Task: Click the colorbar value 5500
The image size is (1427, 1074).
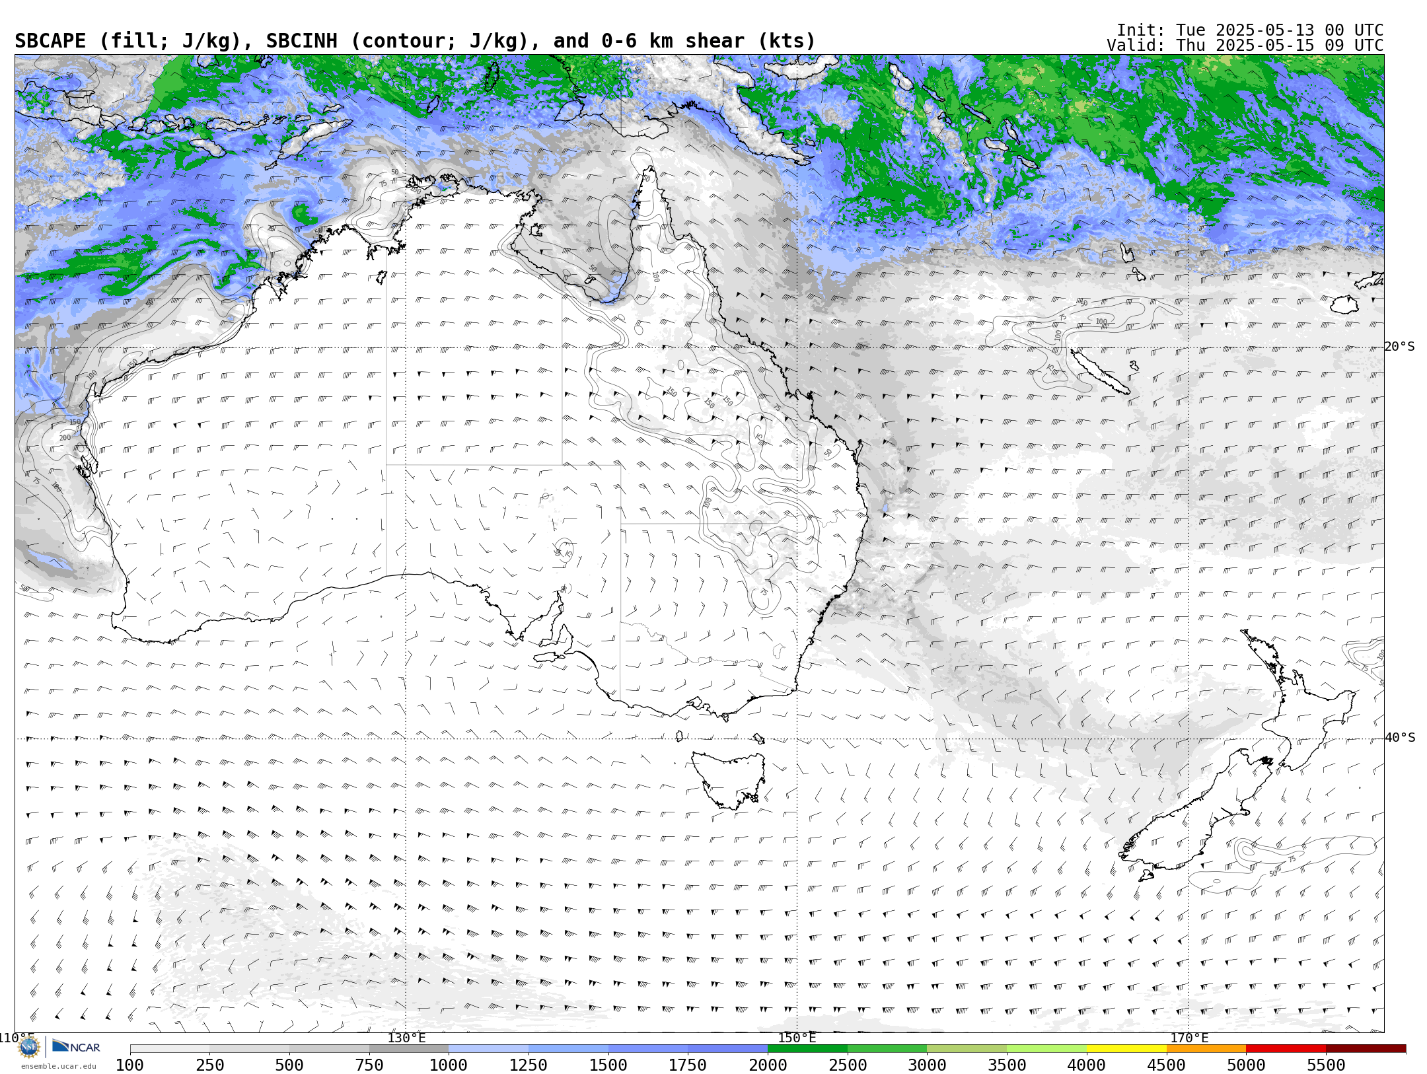Action: [1326, 1065]
